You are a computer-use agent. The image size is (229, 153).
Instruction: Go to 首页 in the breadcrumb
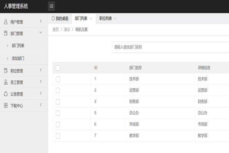pos(55,30)
